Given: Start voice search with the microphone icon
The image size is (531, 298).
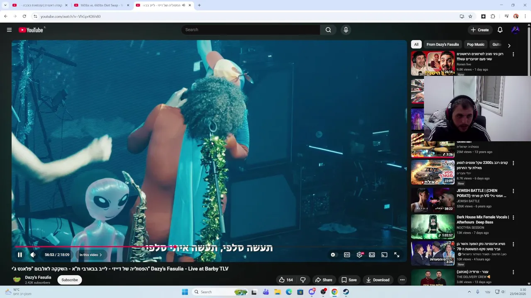Looking at the screenshot, I should point(346,30).
